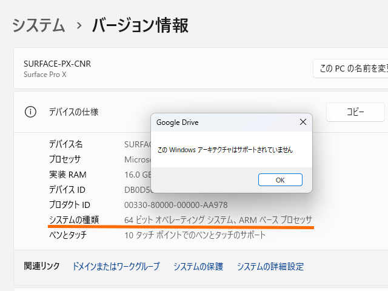Click the 10 タッチ ポイント support value

pos(195,235)
